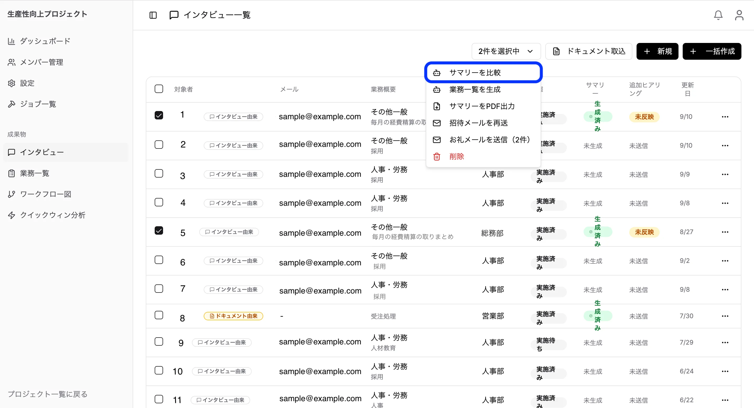Viewport: 754px width, 408px height.
Task: Click the ドキュメント取込 button
Action: (x=589, y=52)
